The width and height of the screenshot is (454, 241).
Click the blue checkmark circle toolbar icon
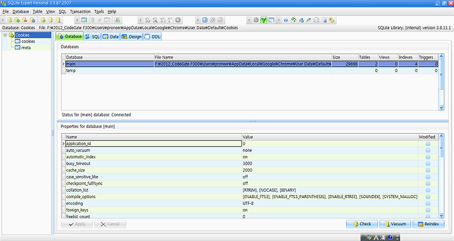click(x=286, y=20)
